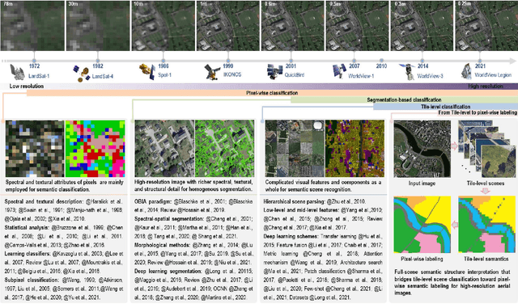Open the 0.5m resolution image thumbnail
This screenshot has height=304, width=518.
(358, 26)
